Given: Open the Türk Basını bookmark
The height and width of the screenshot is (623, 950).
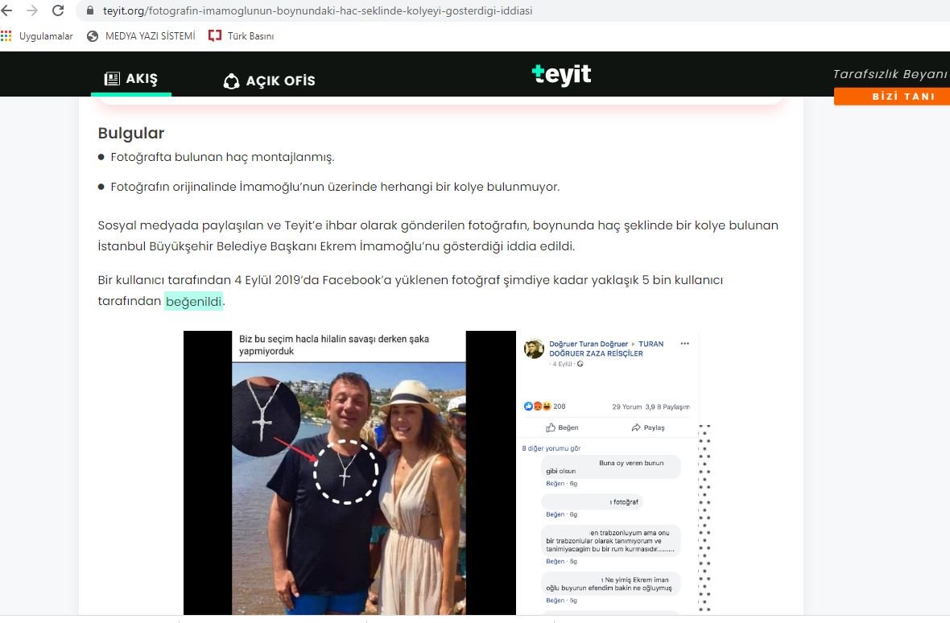Looking at the screenshot, I should click(242, 36).
